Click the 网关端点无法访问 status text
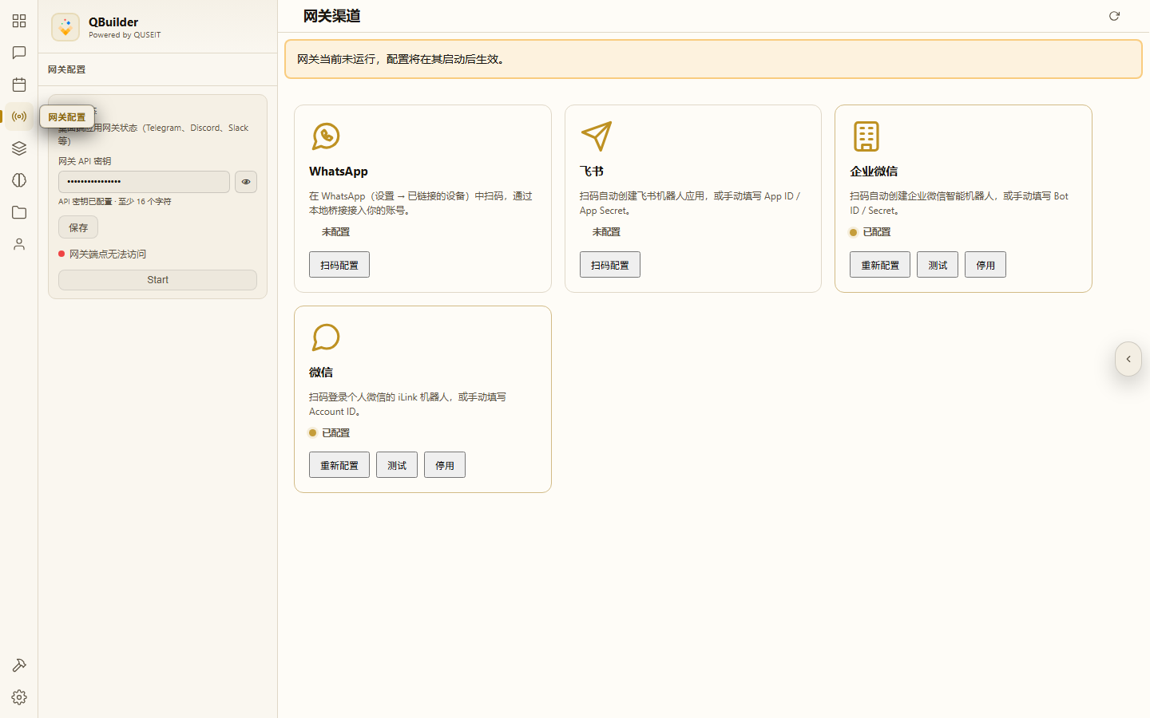Image resolution: width=1150 pixels, height=718 pixels. (x=108, y=254)
